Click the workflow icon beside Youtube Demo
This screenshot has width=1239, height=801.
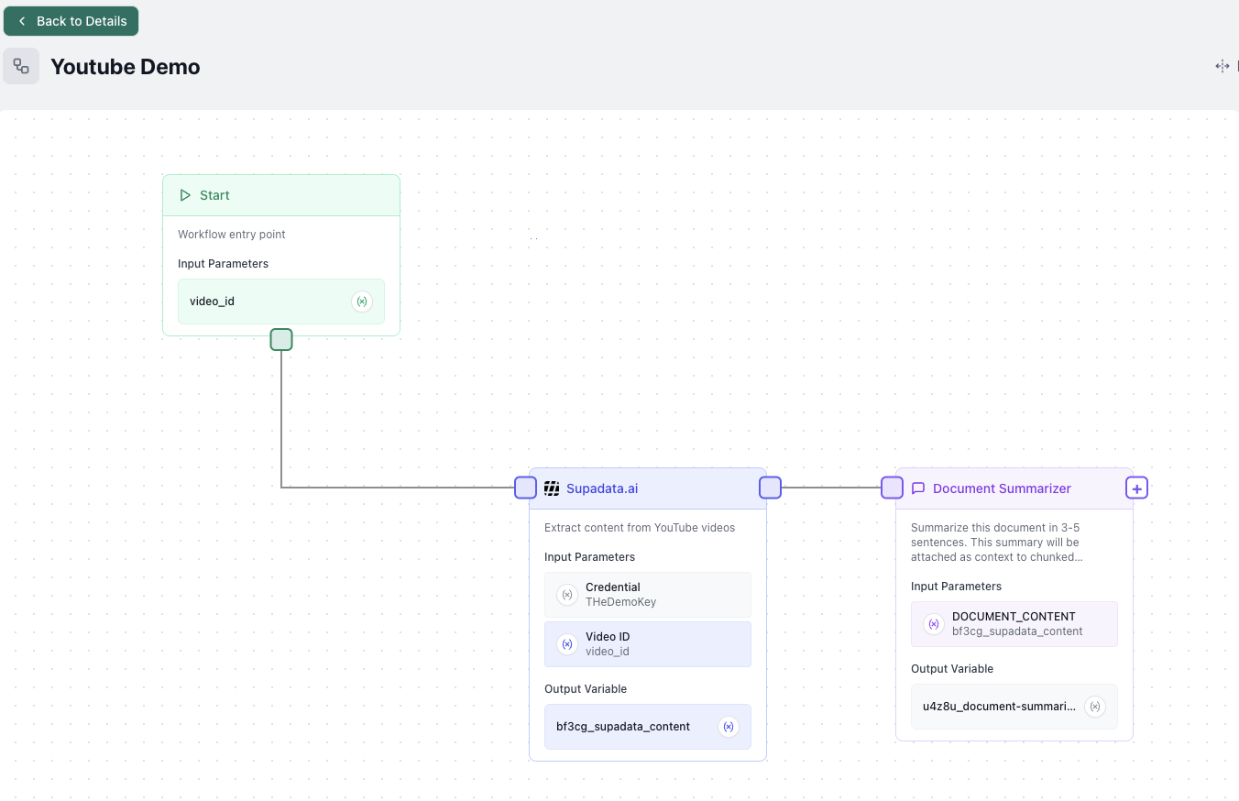21,66
